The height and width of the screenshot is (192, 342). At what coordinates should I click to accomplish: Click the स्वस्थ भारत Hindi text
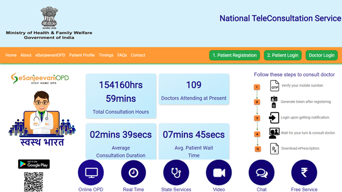point(42,142)
